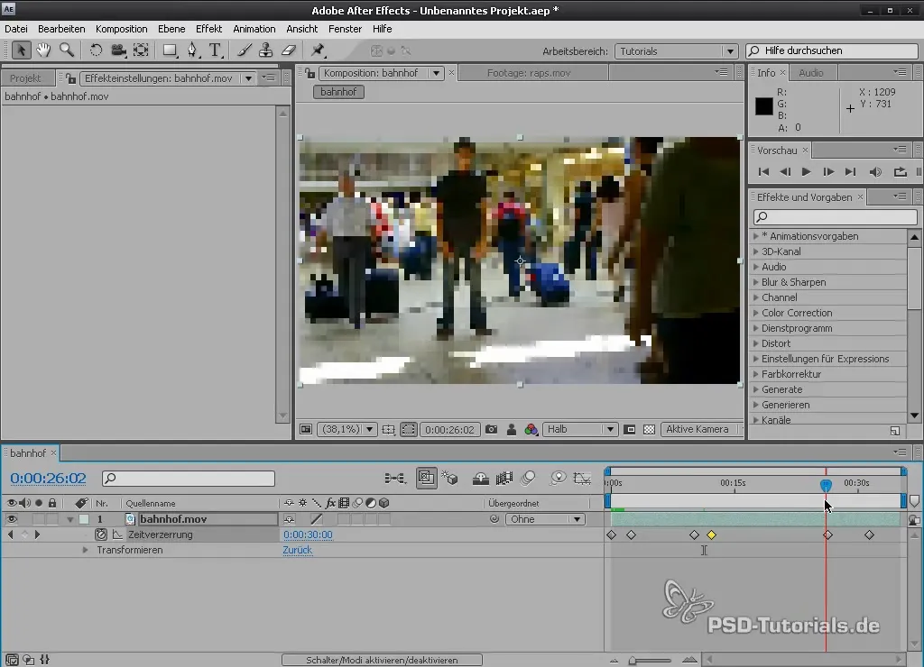Toggle Zeitverzerrung stopwatch
The width and height of the screenshot is (924, 667).
[x=101, y=535]
